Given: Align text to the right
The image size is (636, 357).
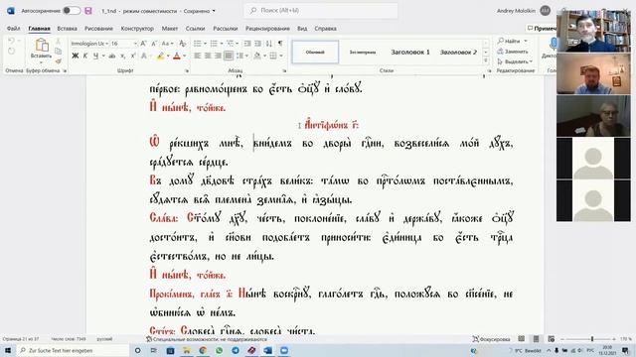Looking at the screenshot, I should [219, 56].
